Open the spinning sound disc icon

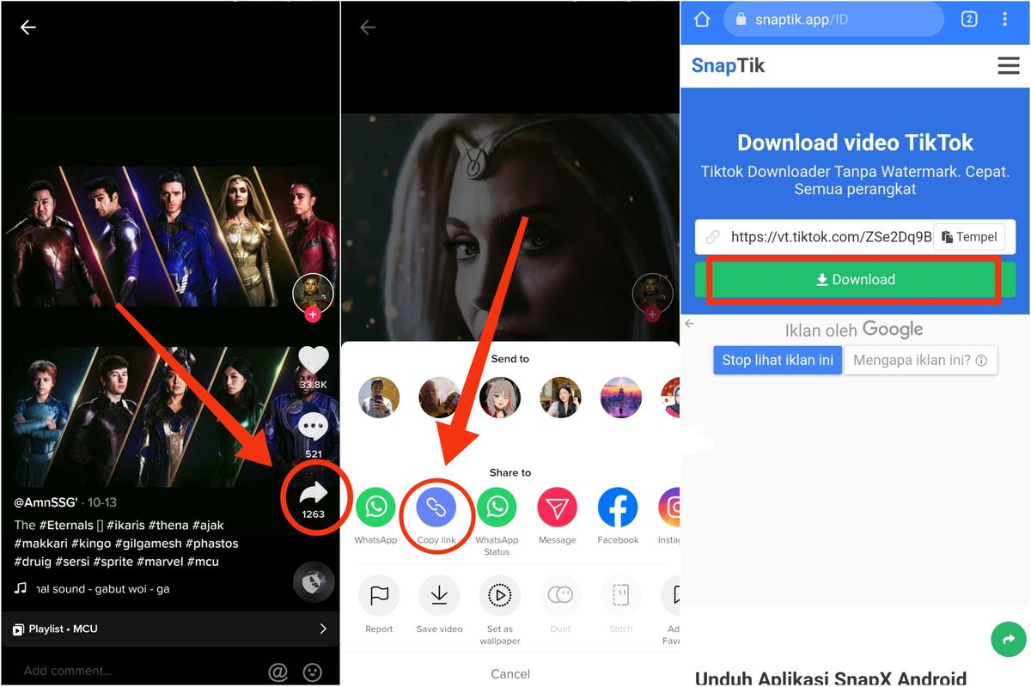313,582
